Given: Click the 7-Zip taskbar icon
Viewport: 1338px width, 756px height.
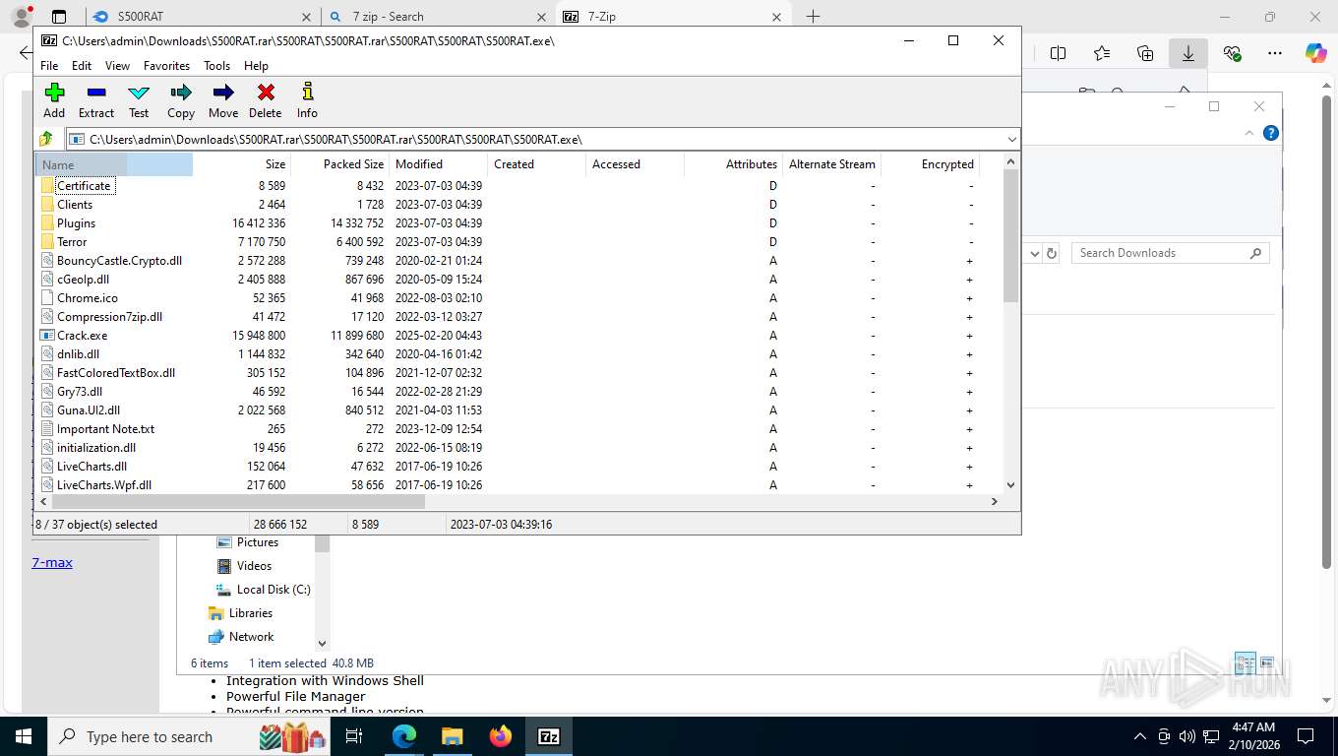Looking at the screenshot, I should pos(548,736).
